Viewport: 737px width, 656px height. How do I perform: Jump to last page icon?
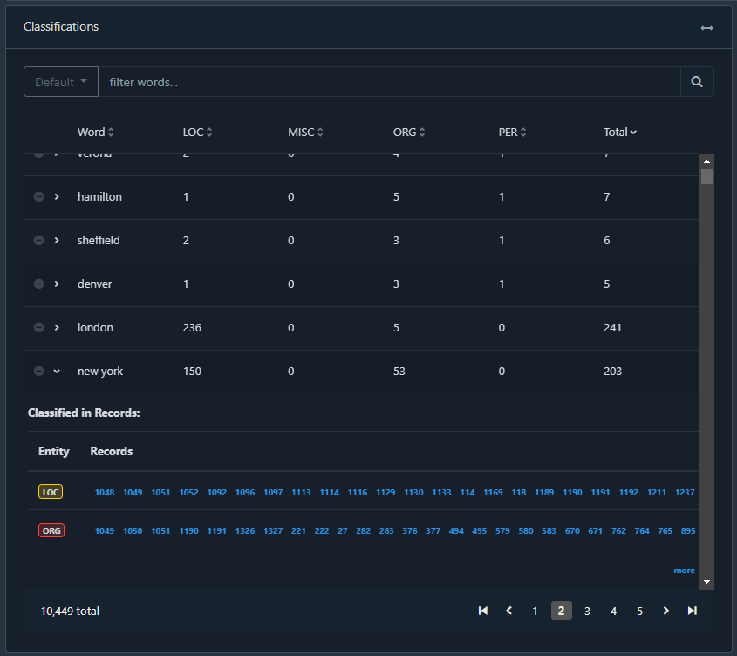[692, 611]
